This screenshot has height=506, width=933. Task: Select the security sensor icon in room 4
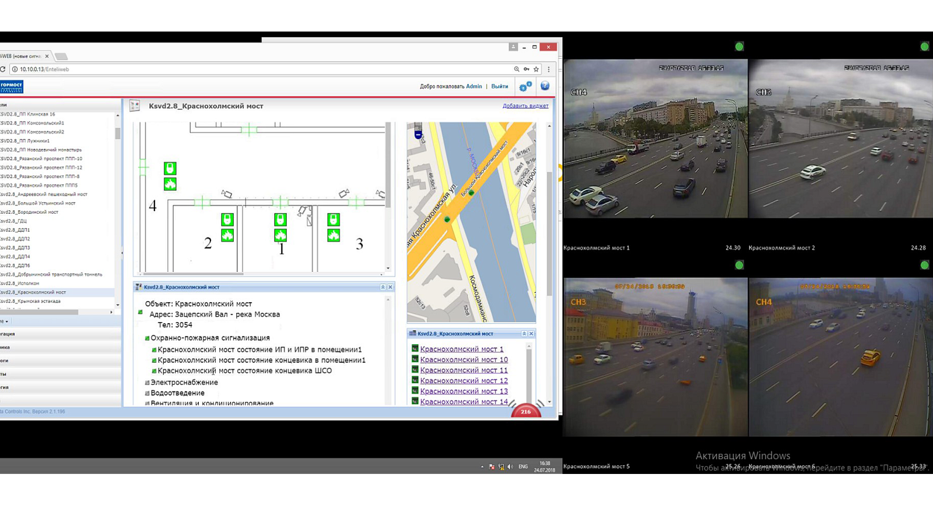[170, 168]
